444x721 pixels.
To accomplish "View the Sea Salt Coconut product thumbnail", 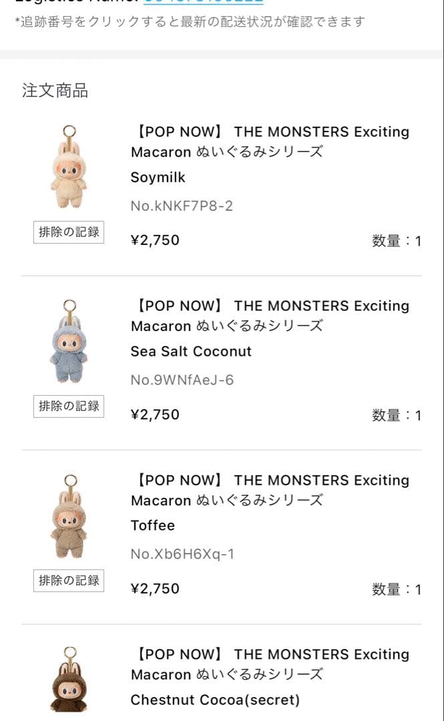I will coord(67,341).
